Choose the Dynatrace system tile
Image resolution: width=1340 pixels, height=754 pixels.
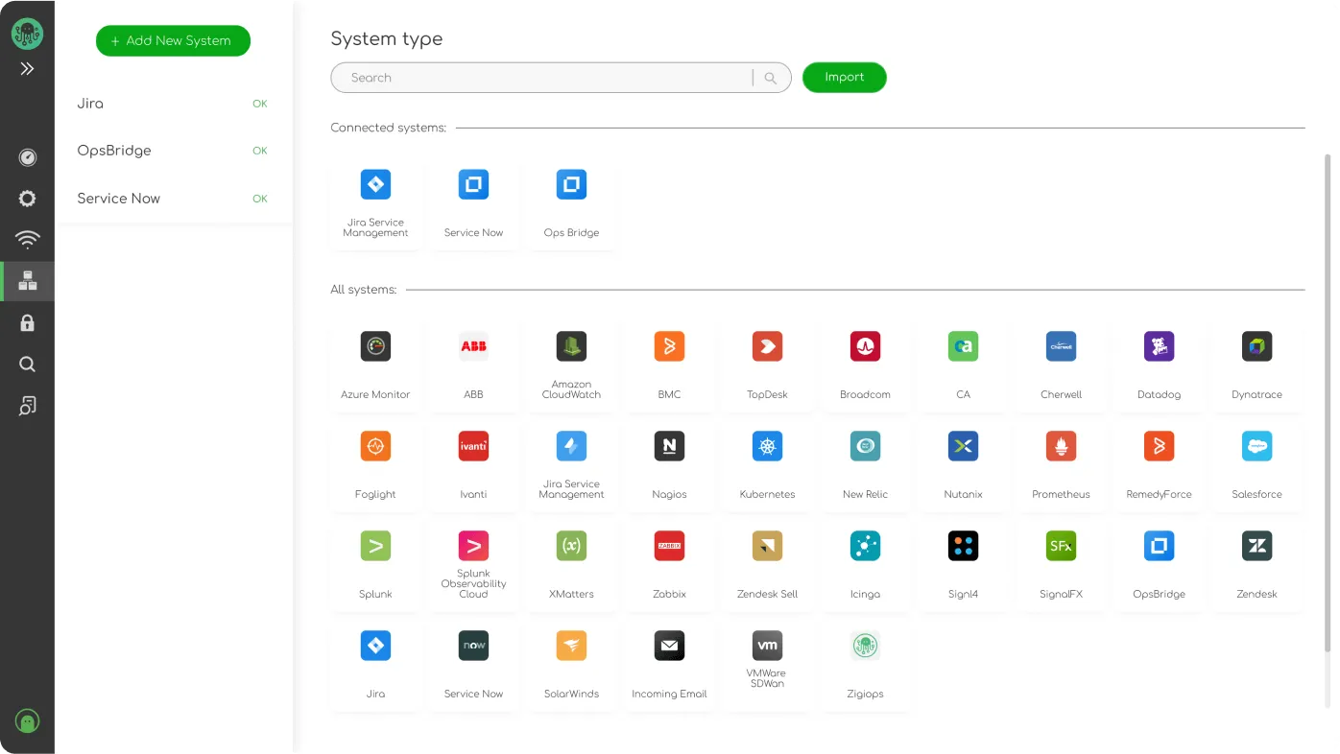(1256, 366)
